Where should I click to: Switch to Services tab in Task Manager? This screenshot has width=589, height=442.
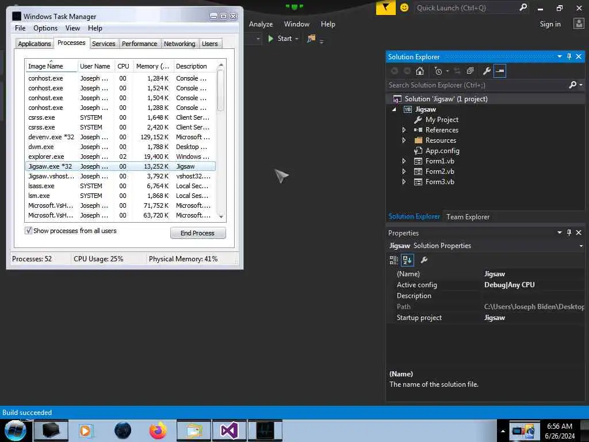coord(104,44)
